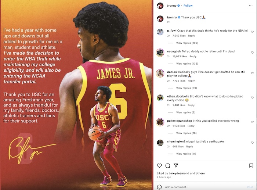Reply to ethan.doorbells' comment
The image size is (257, 190).
[191, 105]
